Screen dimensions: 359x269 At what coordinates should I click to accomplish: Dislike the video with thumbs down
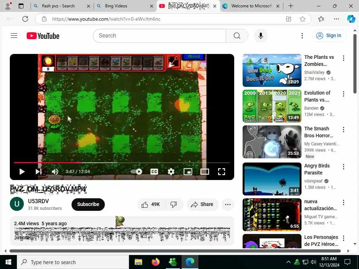[x=174, y=205]
